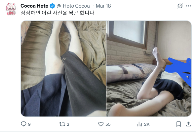Open view analytics bar chart icon
This screenshot has height=132, width=196.
pyautogui.click(x=139, y=124)
